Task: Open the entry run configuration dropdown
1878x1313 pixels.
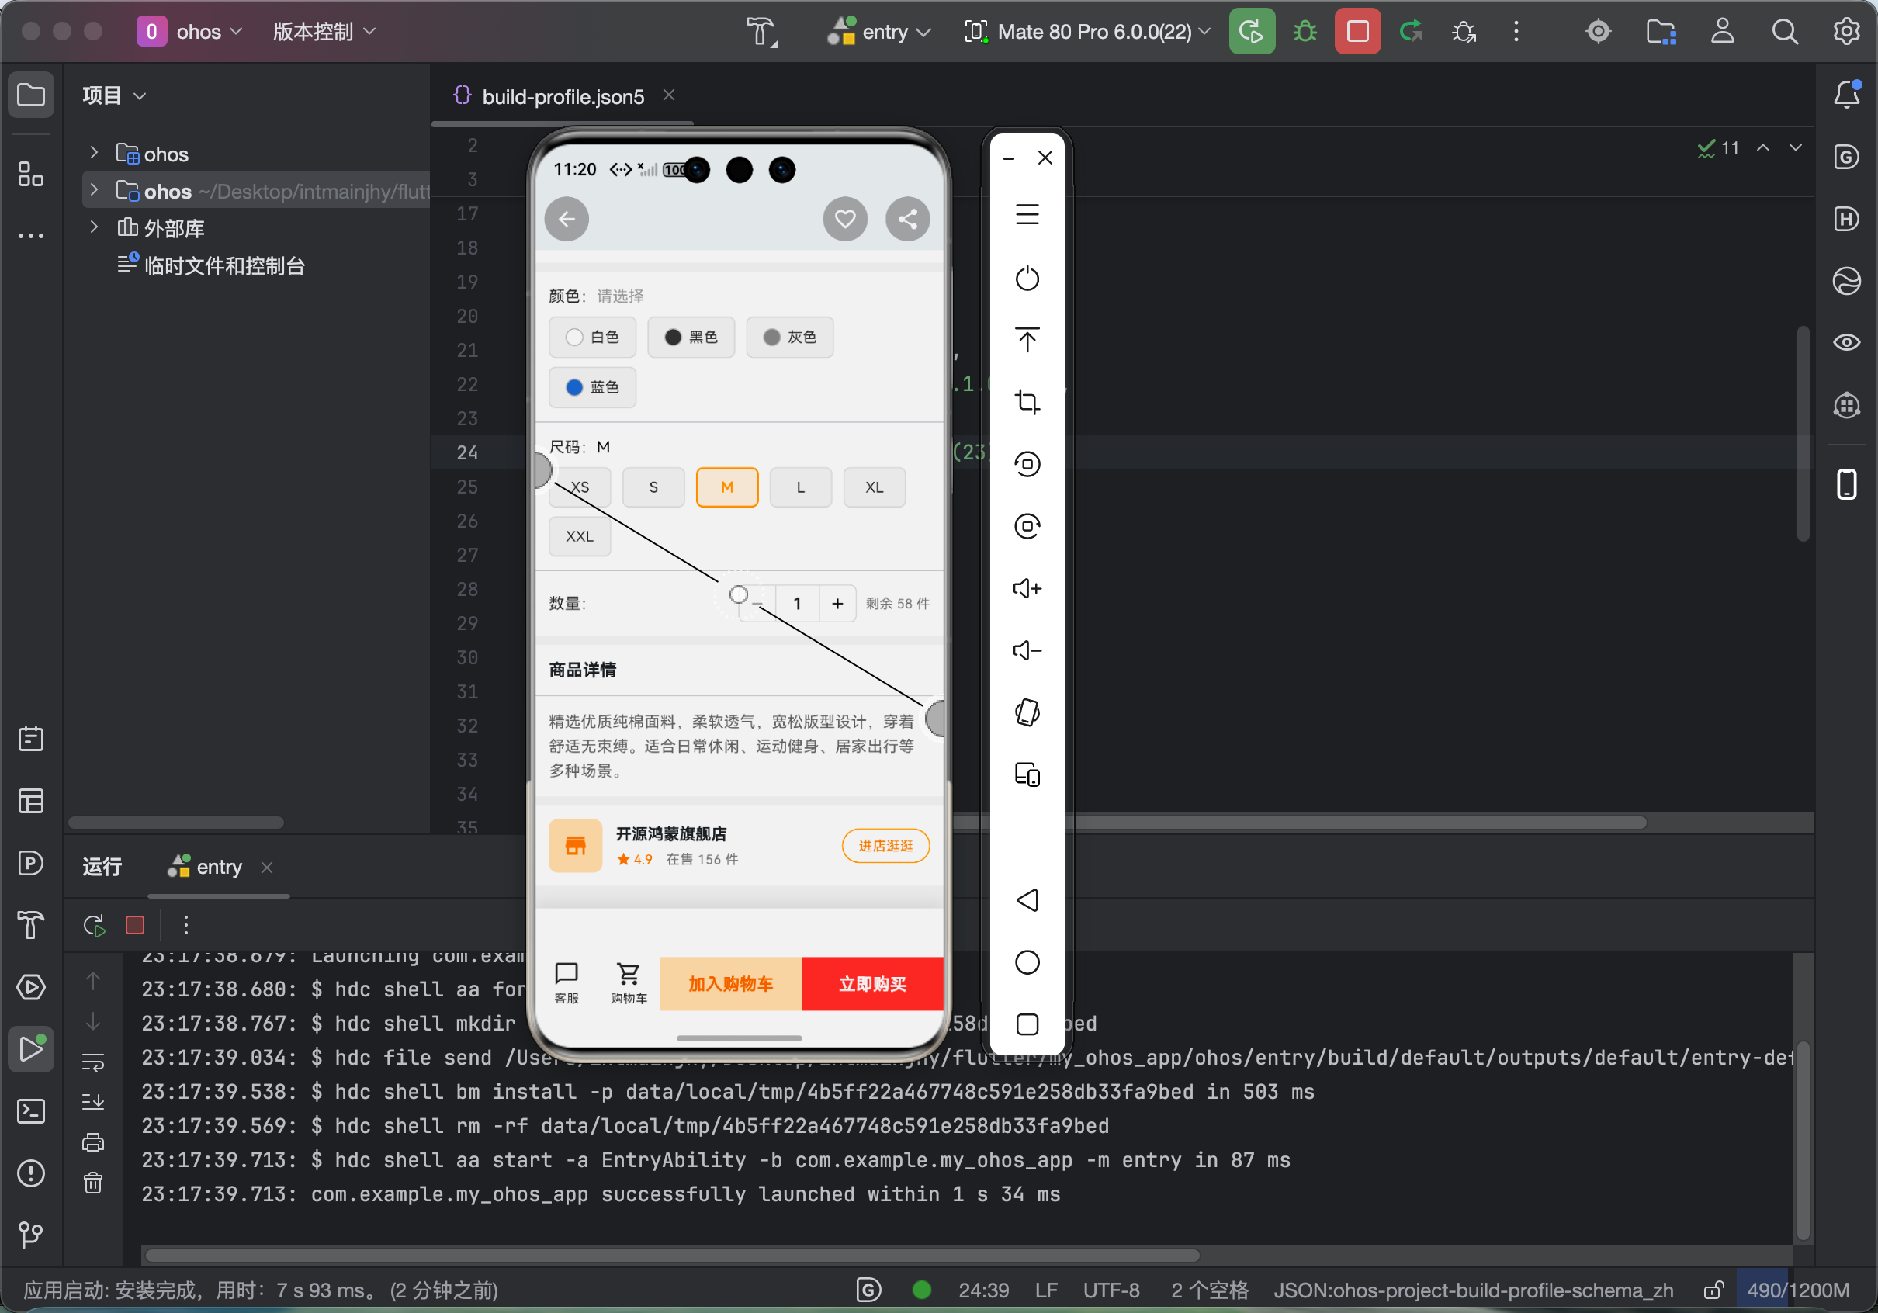Action: 879,32
